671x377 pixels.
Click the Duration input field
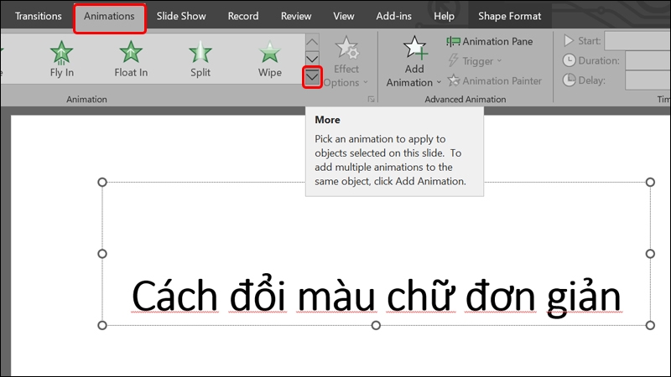pyautogui.click(x=648, y=60)
